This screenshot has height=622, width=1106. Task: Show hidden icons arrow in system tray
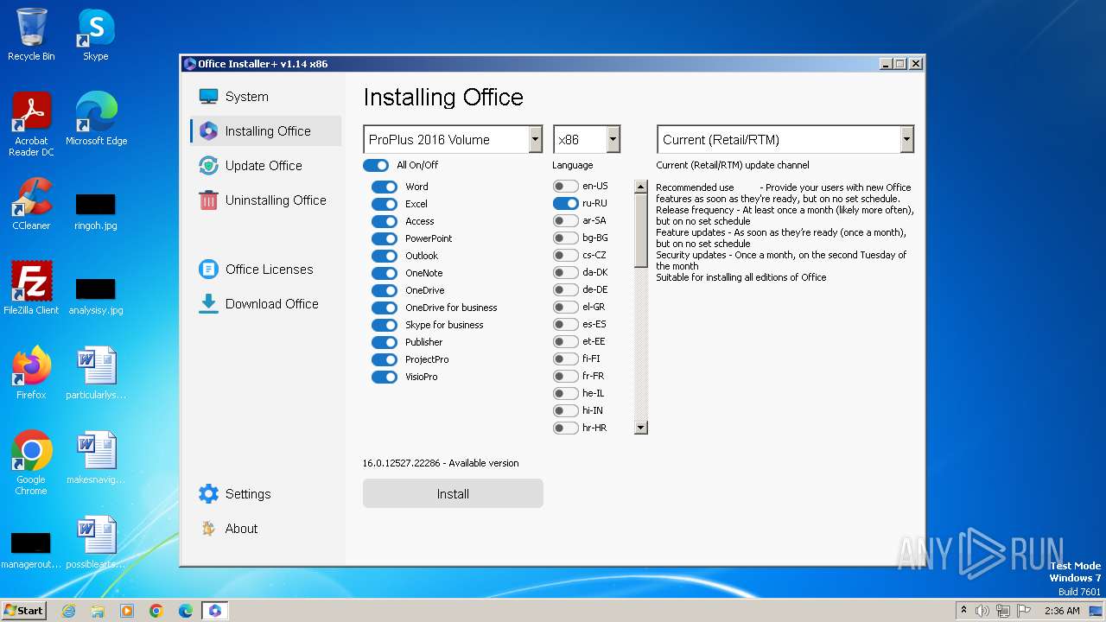[x=963, y=610]
